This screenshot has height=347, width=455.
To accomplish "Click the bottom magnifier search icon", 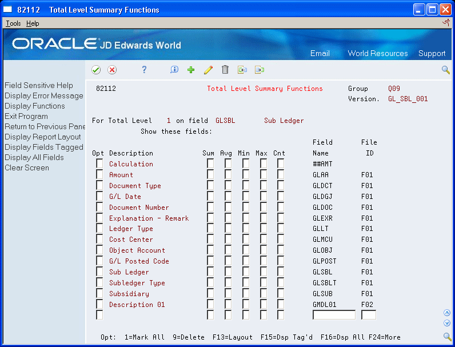I will tap(447, 336).
